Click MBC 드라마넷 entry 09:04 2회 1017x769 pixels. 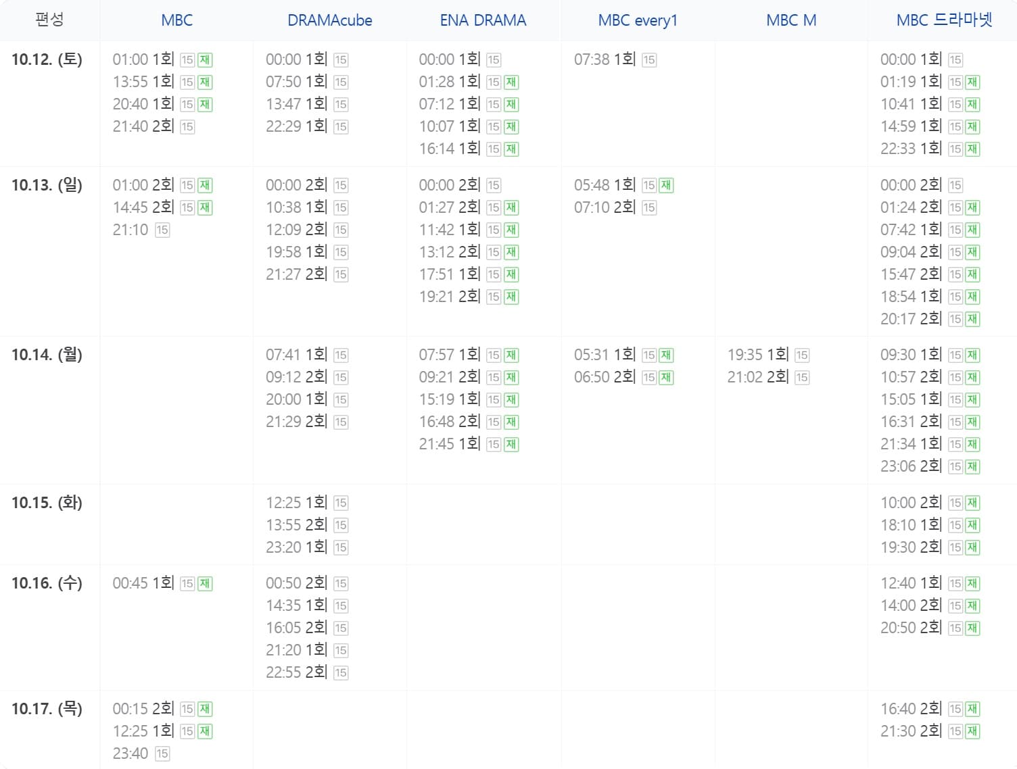(911, 251)
